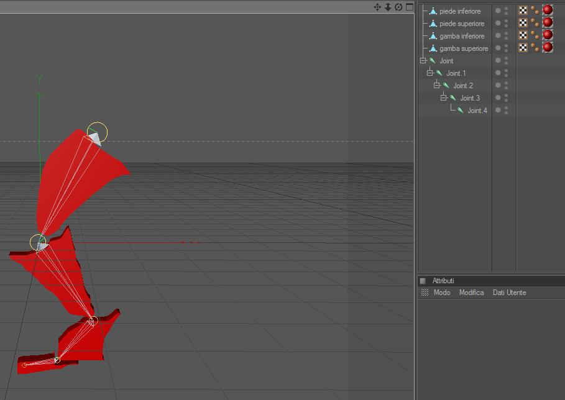The height and width of the screenshot is (400, 565).
Task: Toggle visibility dot for Joint.3
Action: pos(498,98)
